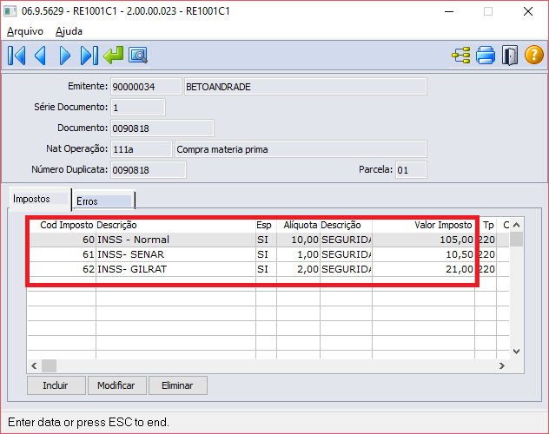549x434 pixels.
Task: Click the 2,00 aliquota cell
Action: 298,269
